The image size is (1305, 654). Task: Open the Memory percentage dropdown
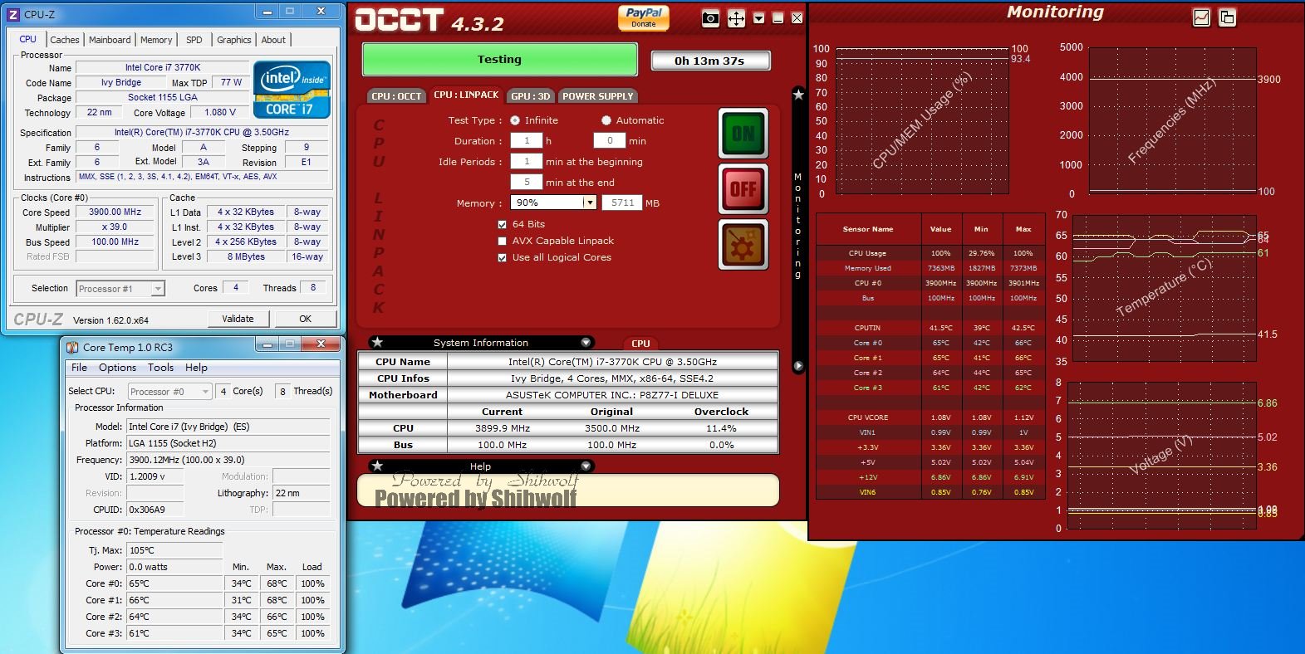(589, 203)
